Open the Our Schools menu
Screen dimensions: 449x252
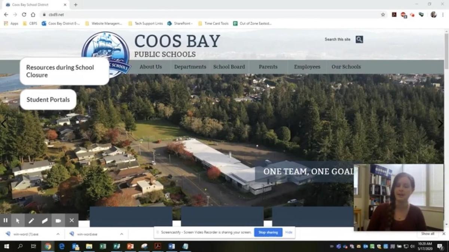(x=346, y=67)
